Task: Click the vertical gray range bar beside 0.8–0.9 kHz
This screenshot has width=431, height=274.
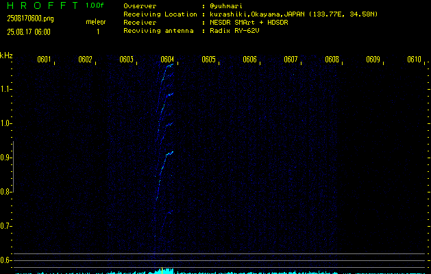Action: 13,167
